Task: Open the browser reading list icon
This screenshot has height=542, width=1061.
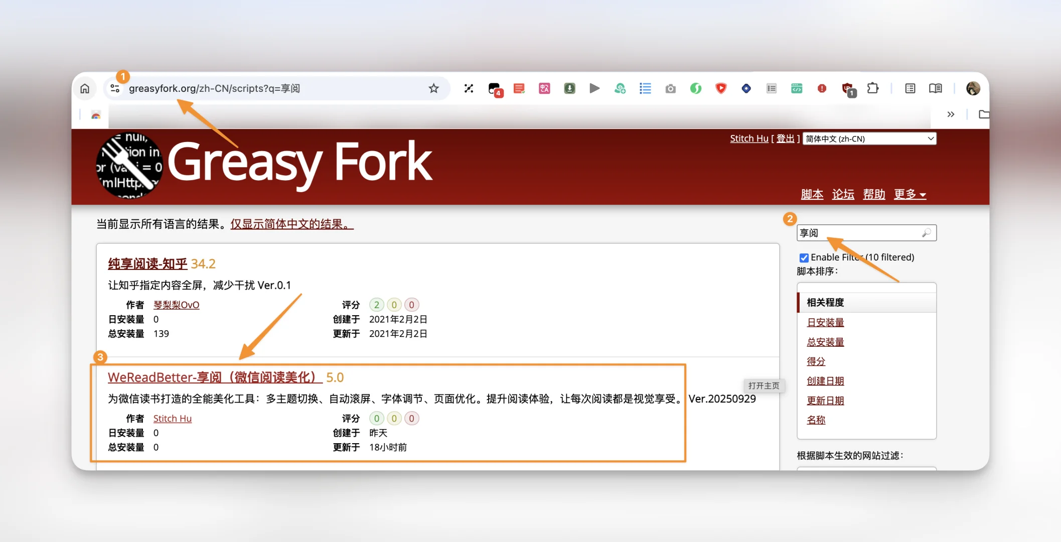Action: 910,88
